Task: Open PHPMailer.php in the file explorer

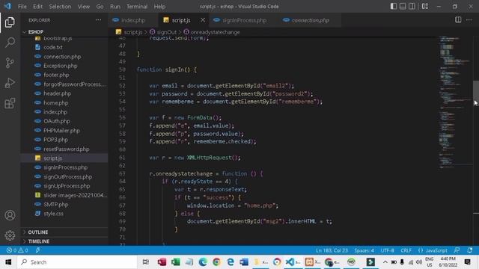Action: [x=61, y=131]
